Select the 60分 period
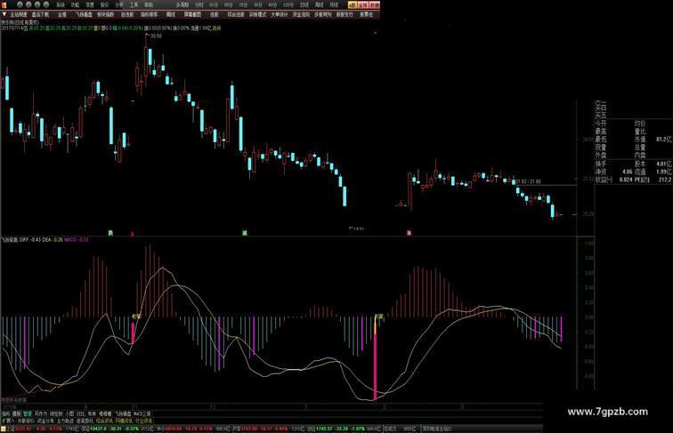 (x=272, y=4)
